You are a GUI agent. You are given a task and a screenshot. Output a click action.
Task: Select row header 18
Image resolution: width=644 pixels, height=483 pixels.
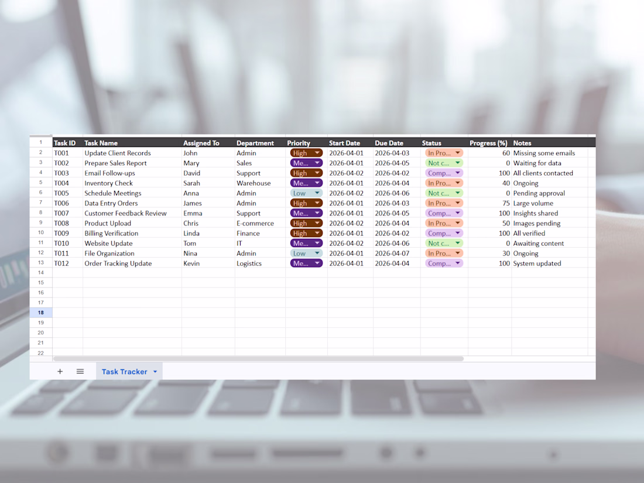tap(40, 313)
